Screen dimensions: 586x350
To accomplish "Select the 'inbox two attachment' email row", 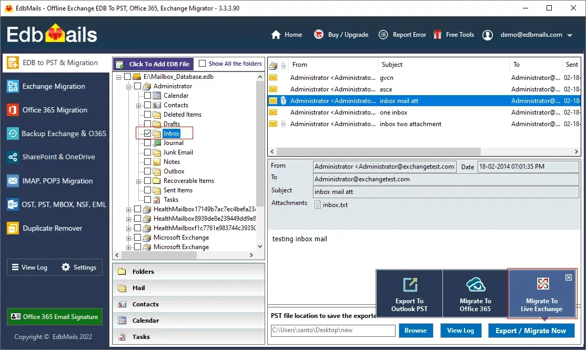I will click(x=424, y=124).
